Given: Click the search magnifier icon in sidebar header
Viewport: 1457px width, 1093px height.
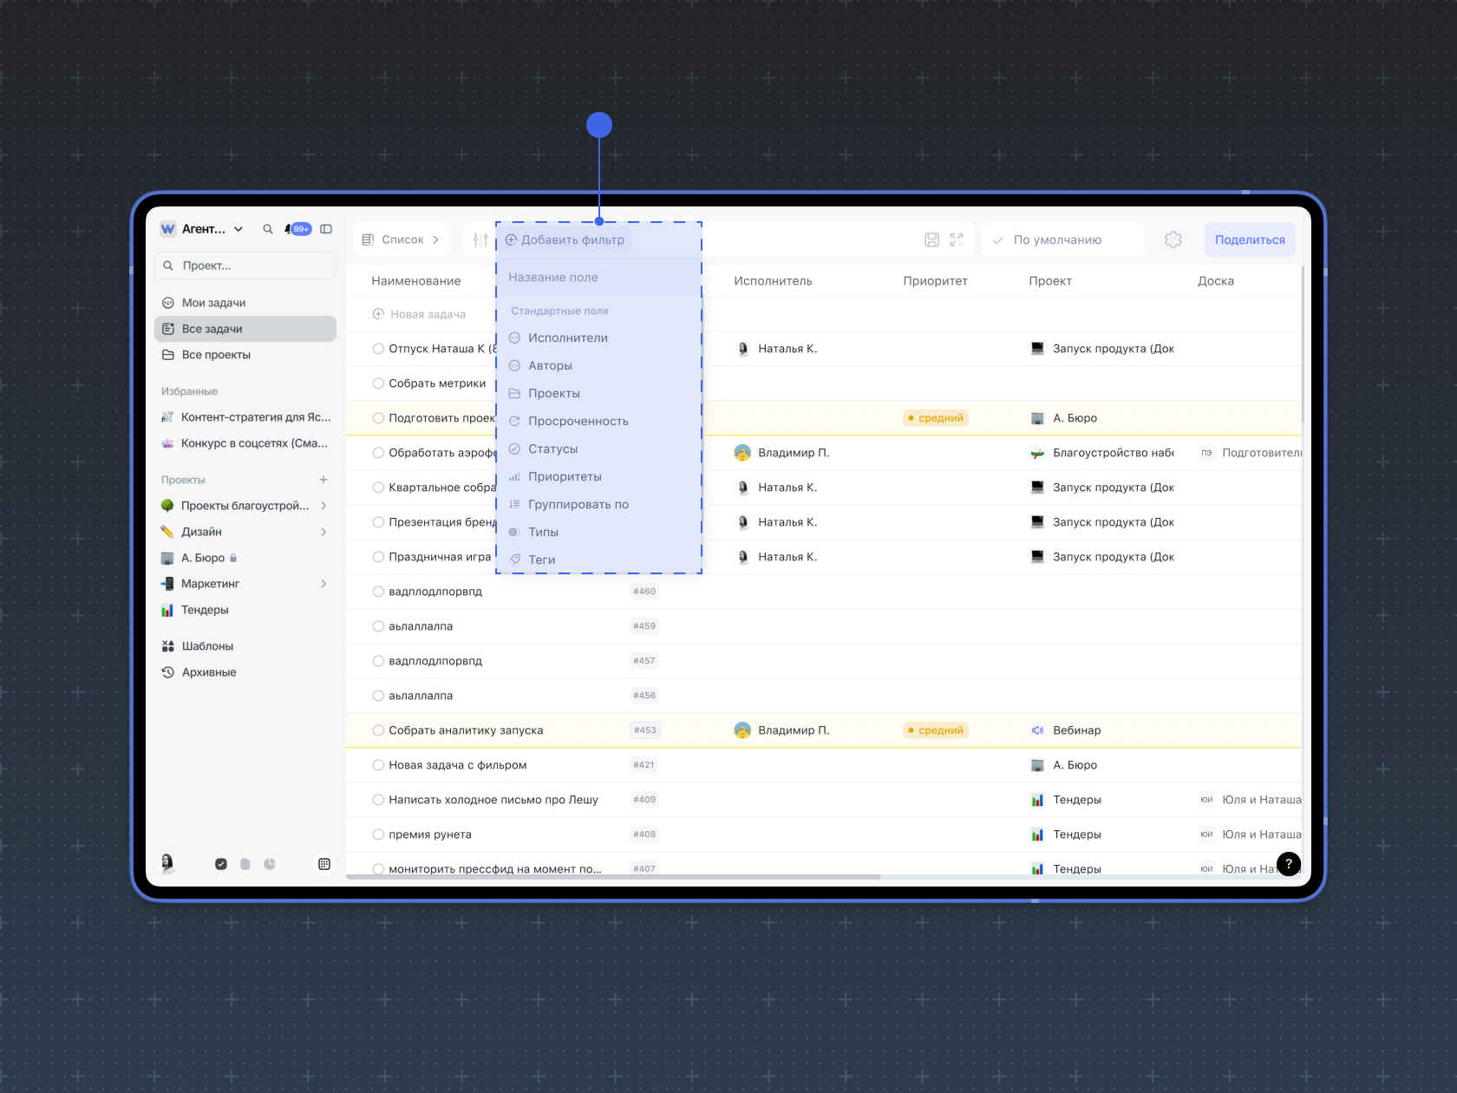Looking at the screenshot, I should (268, 229).
